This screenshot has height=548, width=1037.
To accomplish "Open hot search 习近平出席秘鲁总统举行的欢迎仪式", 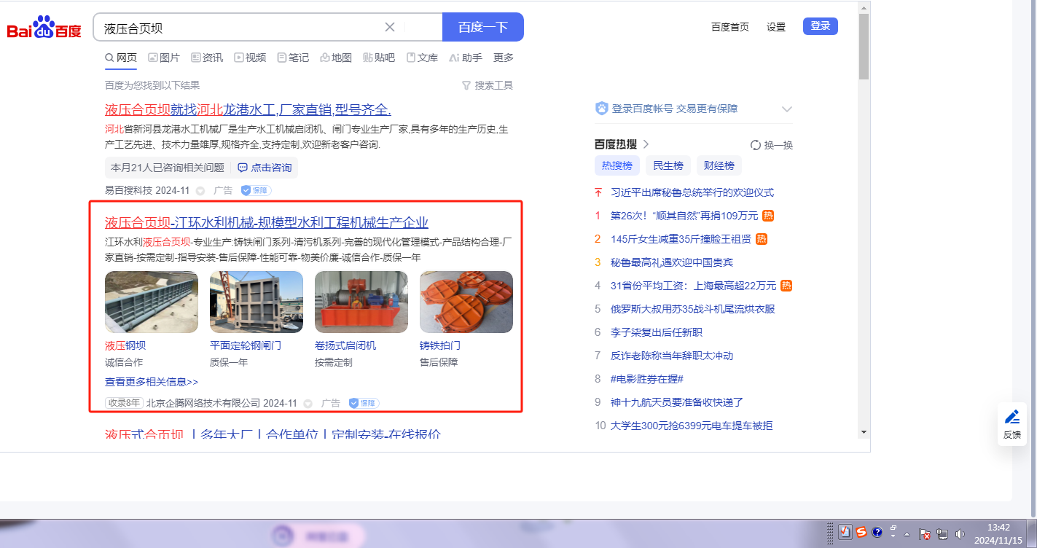I will 692,192.
